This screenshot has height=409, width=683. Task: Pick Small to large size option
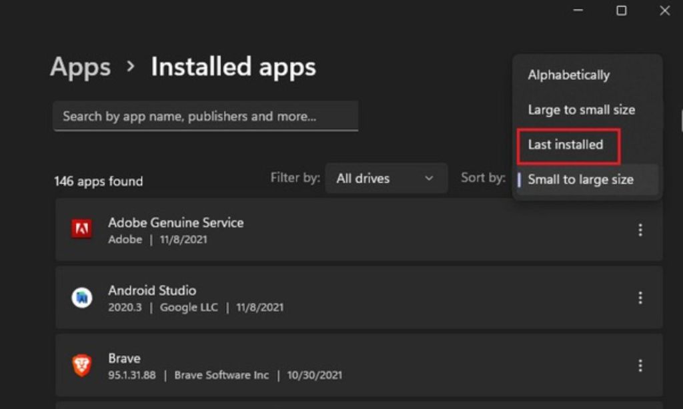coord(587,179)
